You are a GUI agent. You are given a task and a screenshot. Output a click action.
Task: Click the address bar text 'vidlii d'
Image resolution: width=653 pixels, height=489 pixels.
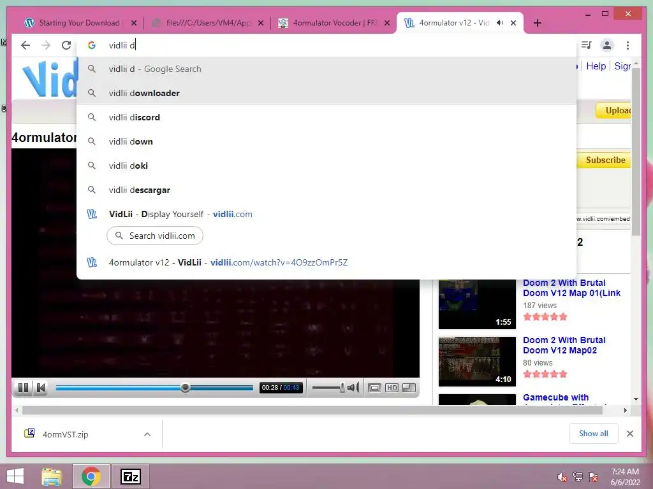pyautogui.click(x=122, y=45)
